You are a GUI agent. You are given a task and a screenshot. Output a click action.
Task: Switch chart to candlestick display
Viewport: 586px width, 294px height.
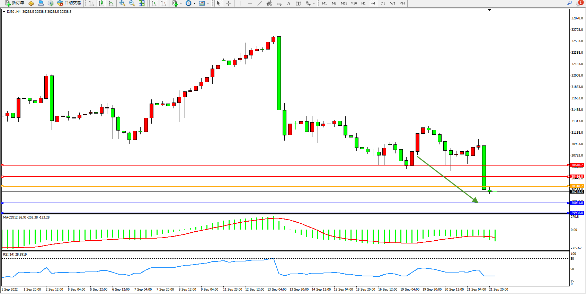(x=101, y=3)
